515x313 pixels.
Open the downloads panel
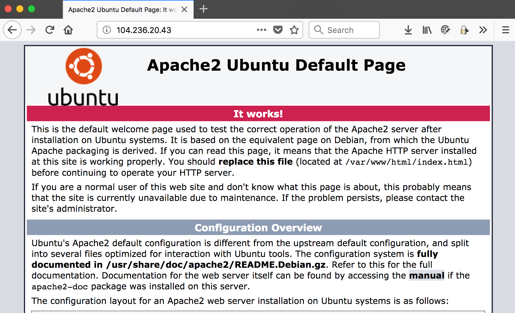coord(408,30)
